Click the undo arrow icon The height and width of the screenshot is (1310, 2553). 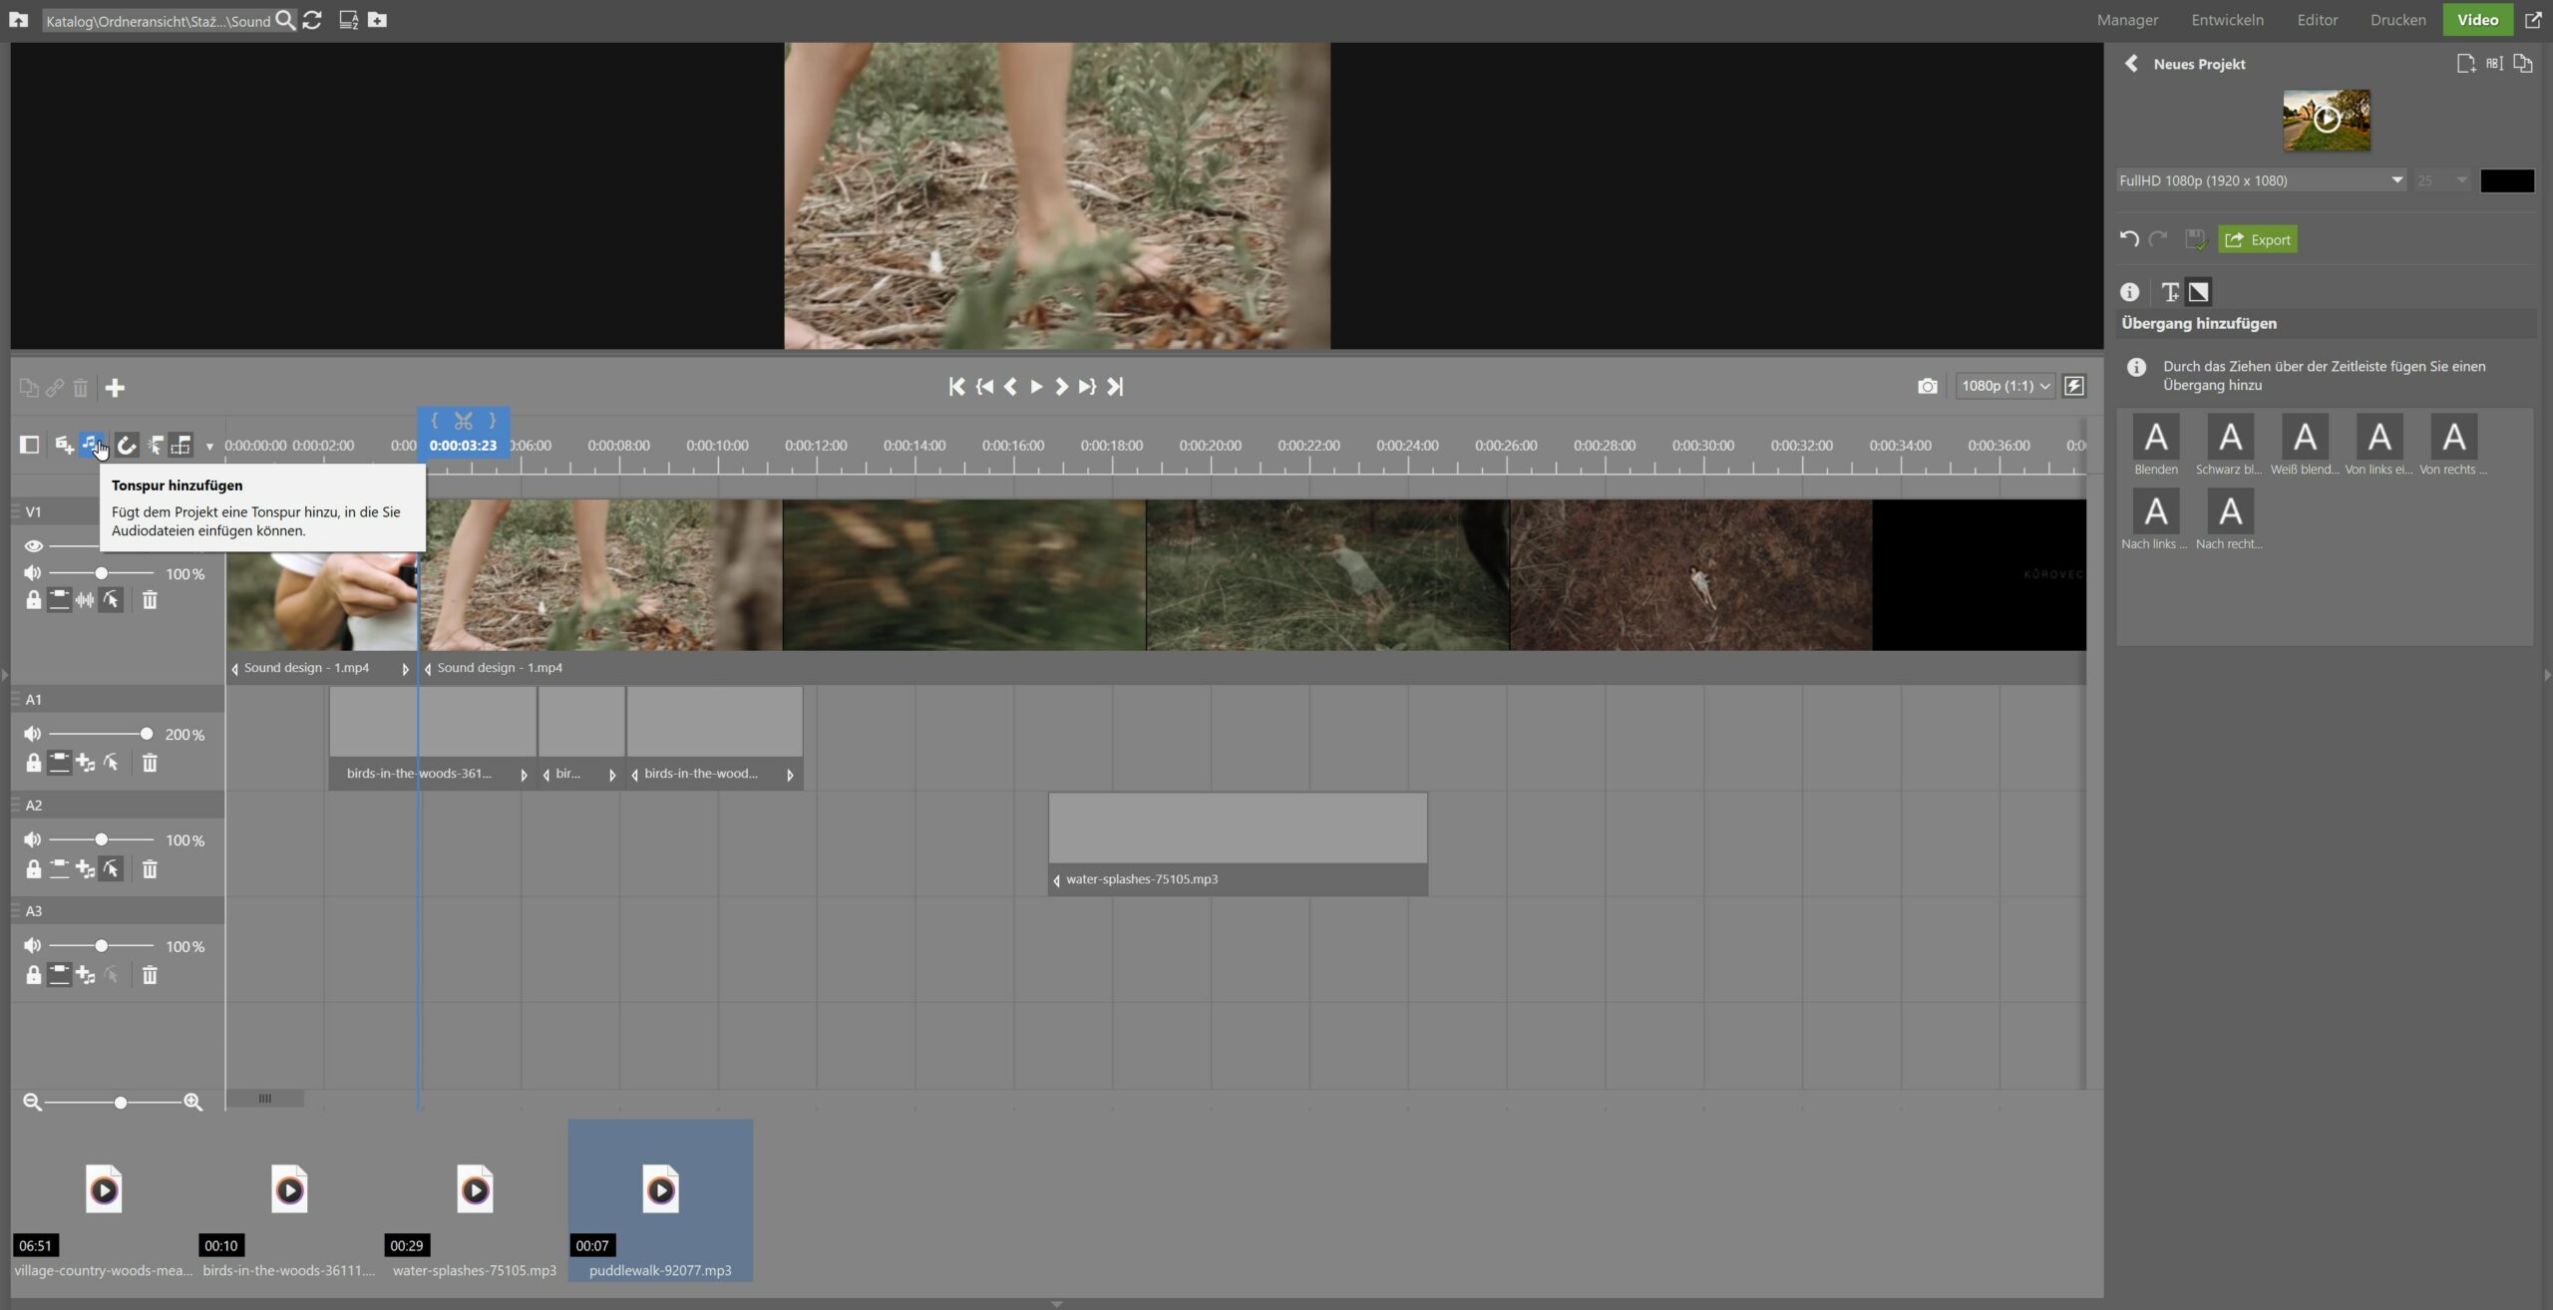click(x=2129, y=239)
